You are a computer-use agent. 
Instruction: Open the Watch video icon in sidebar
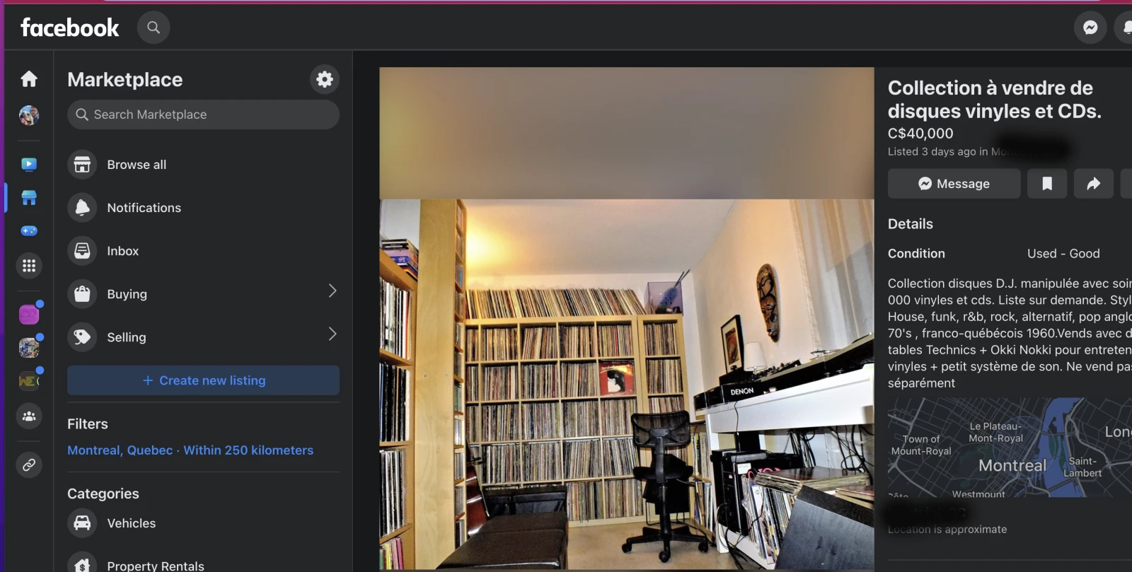pyautogui.click(x=29, y=165)
